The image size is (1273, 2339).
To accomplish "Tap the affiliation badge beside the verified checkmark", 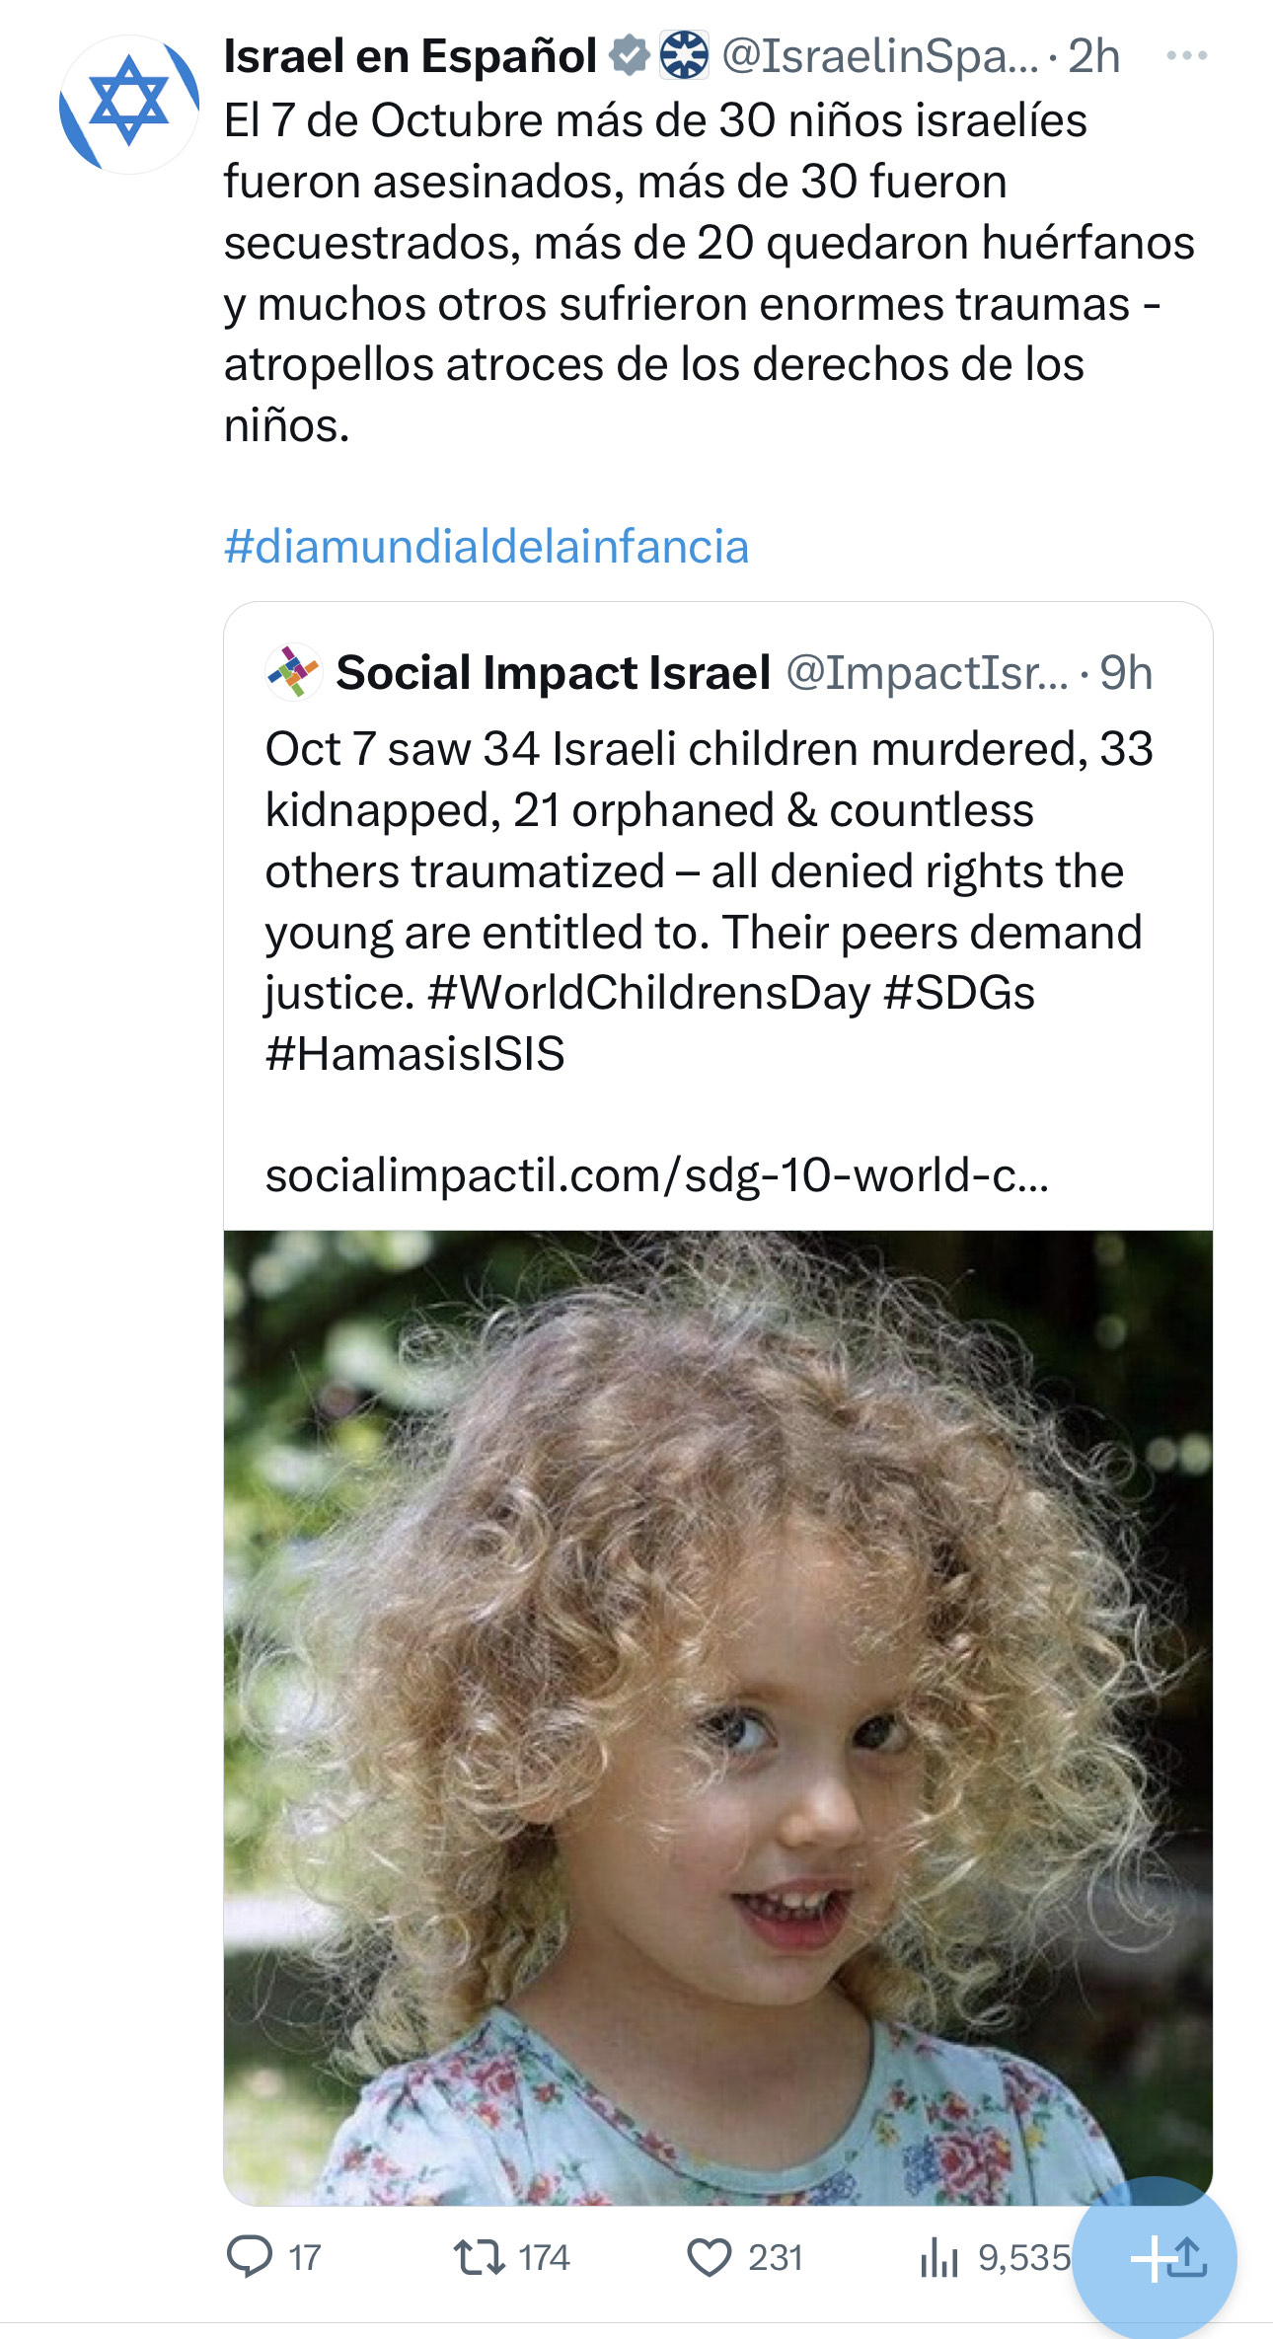I will point(683,56).
